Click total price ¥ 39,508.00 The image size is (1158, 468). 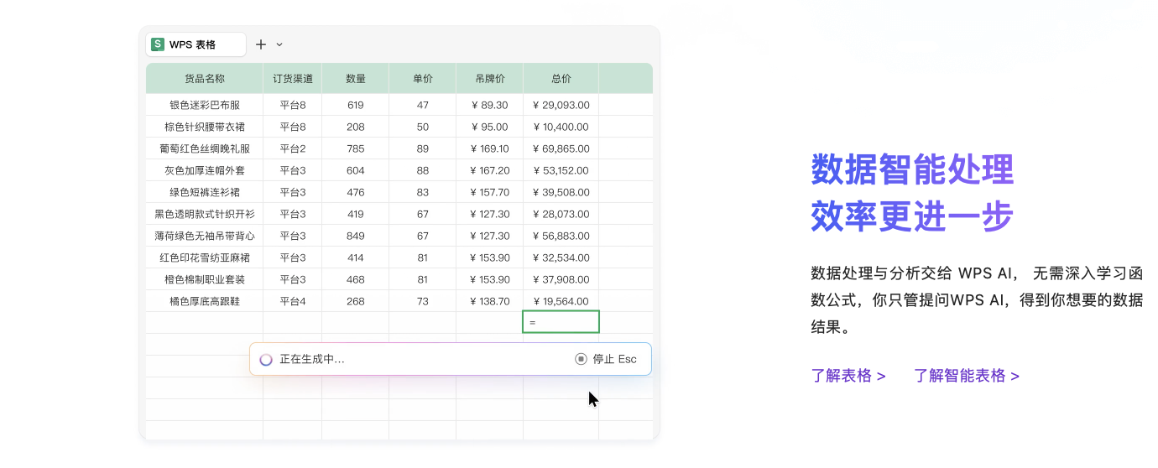(561, 192)
